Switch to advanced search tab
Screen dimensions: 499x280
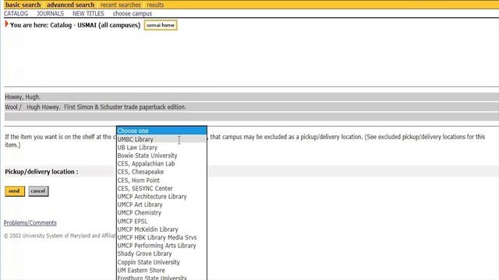[x=71, y=5]
